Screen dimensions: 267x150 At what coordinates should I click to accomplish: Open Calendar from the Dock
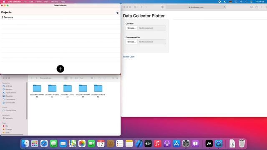coord(101,144)
